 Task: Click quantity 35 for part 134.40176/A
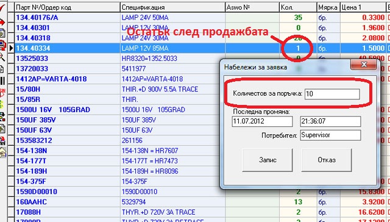click(x=298, y=18)
